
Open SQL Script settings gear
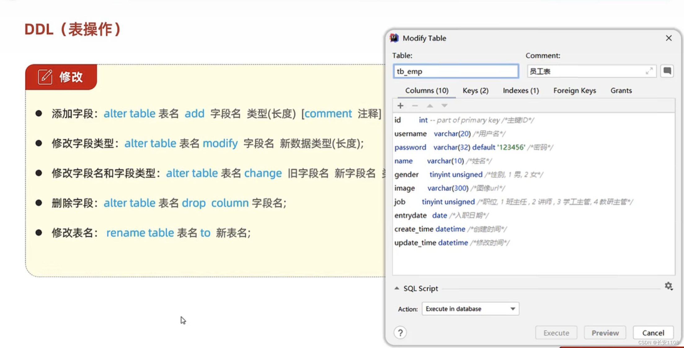(x=668, y=286)
